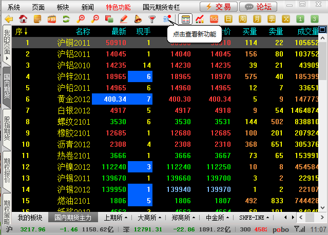The height and width of the screenshot is (235, 328).
Task: Click the red filter funnel icon
Action: click(152, 19)
